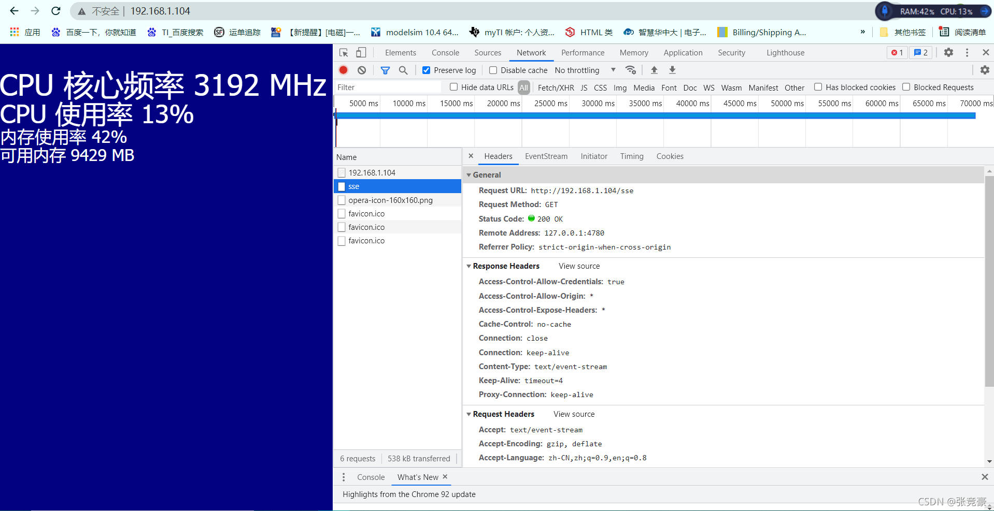This screenshot has width=994, height=511.
Task: Toggle the network filter funnel icon
Action: point(385,70)
